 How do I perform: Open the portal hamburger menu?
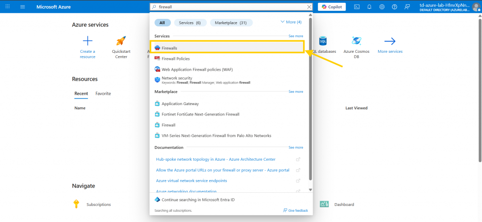click(x=23, y=7)
